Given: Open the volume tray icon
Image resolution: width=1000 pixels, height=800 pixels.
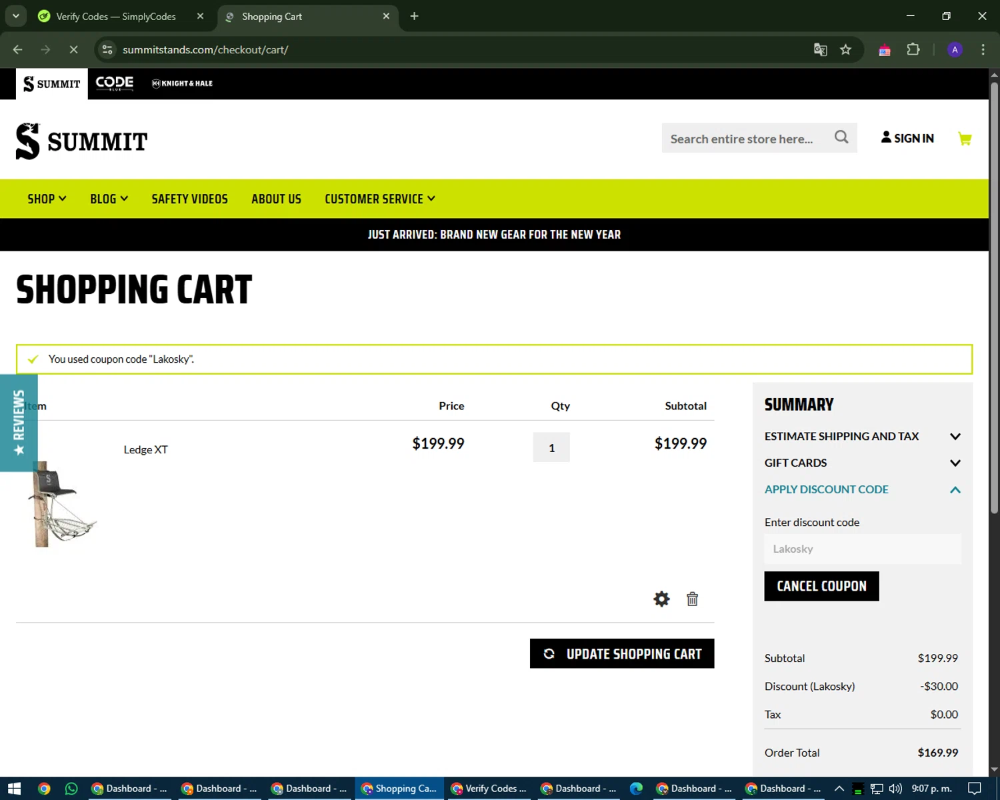Looking at the screenshot, I should pos(895,789).
